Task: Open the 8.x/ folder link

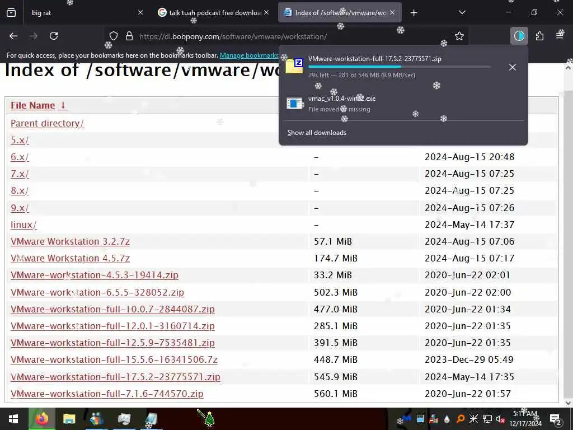Action: (x=20, y=191)
